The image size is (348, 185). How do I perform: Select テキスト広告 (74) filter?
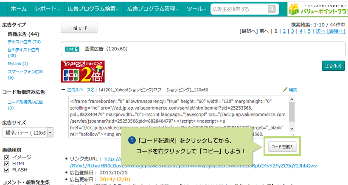tap(24, 41)
